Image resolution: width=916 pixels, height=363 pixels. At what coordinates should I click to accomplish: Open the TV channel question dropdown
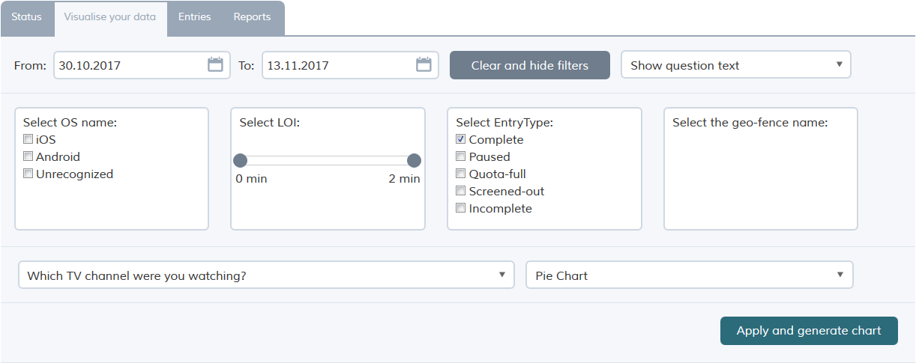pos(266,275)
